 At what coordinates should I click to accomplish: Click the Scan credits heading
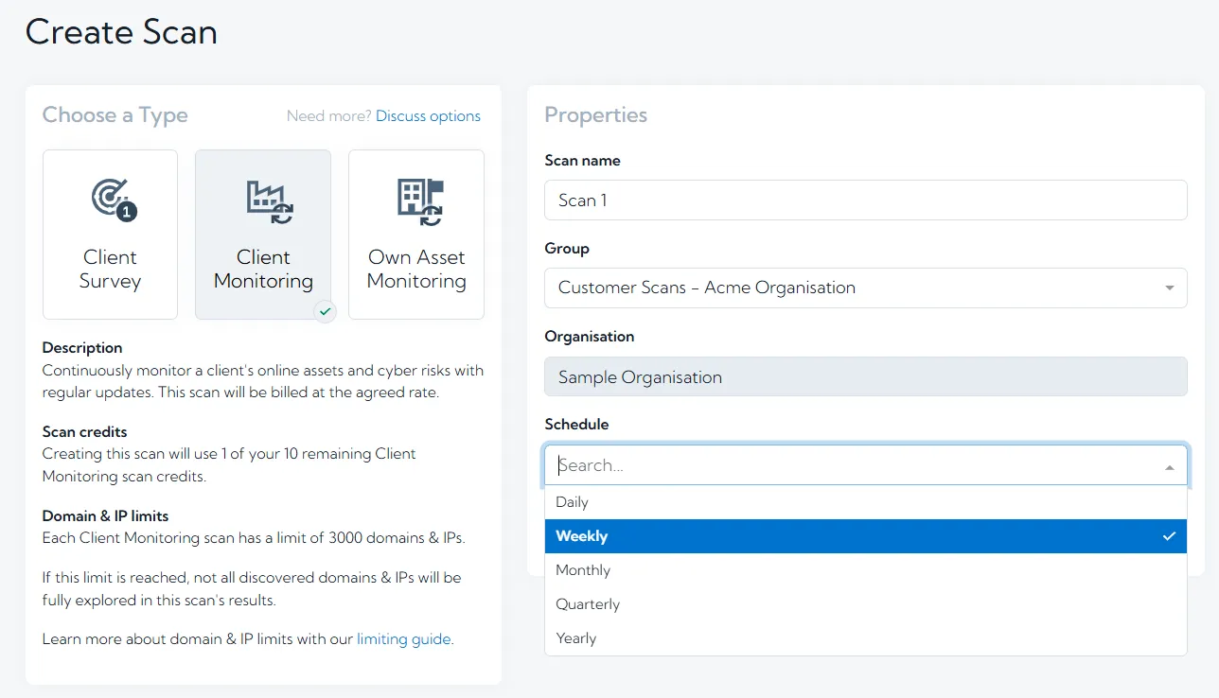pyautogui.click(x=84, y=432)
